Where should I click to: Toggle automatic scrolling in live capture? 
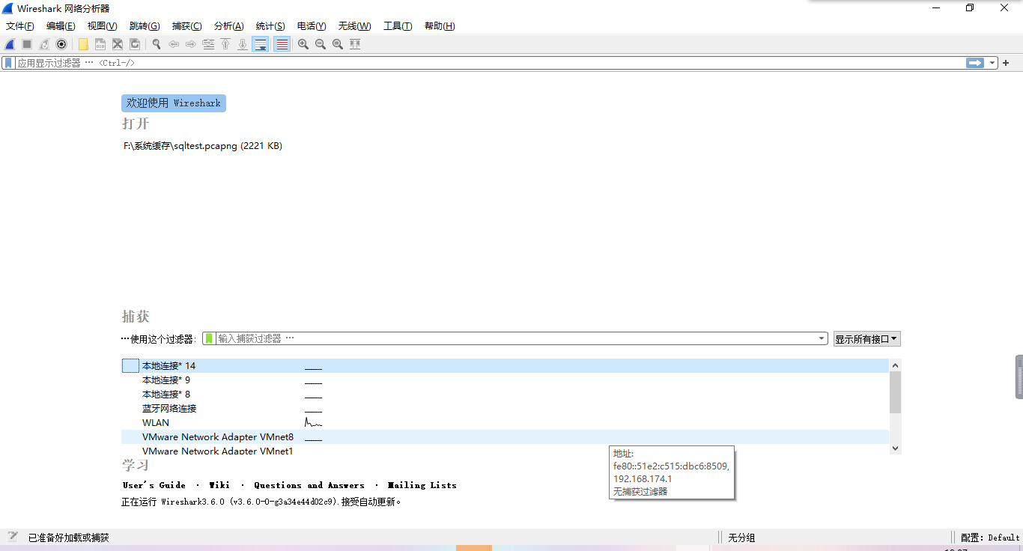point(260,44)
